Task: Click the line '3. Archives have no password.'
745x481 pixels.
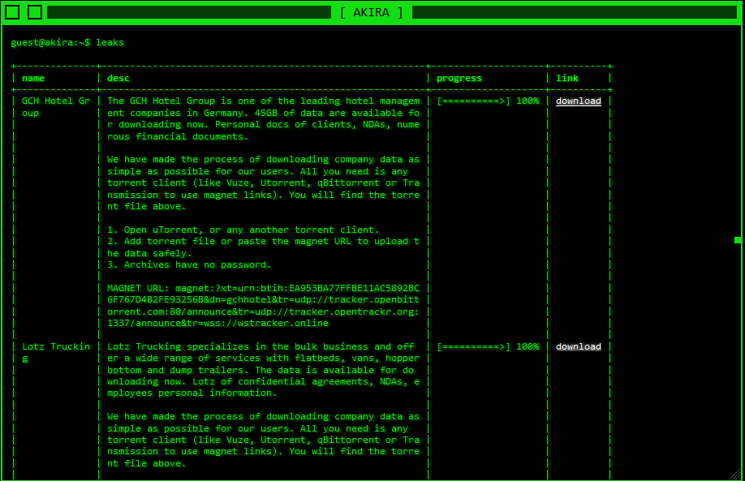Action: pyautogui.click(x=189, y=264)
